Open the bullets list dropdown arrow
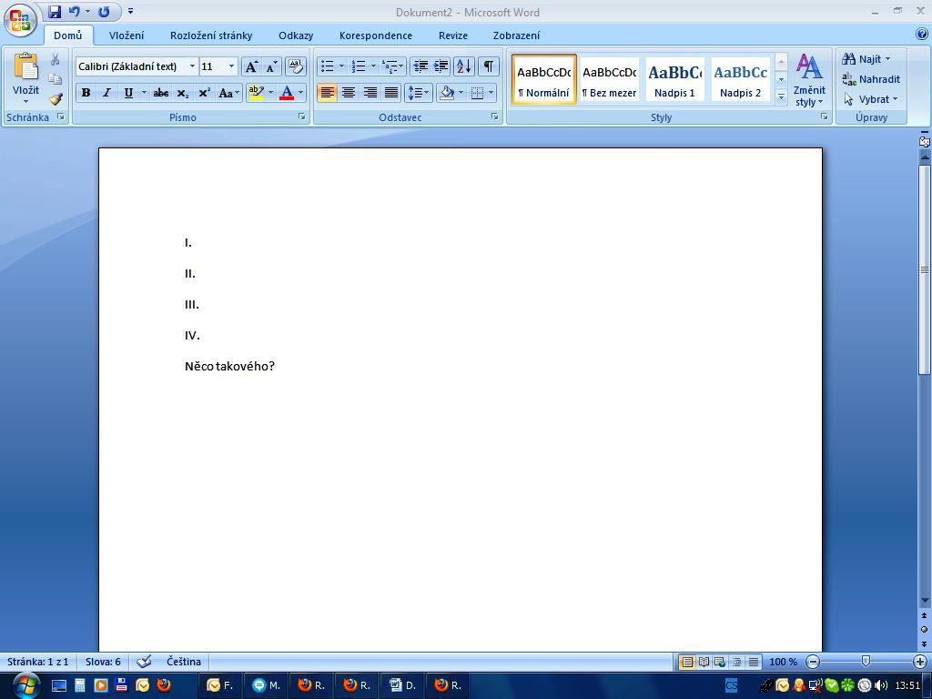Image resolution: width=932 pixels, height=699 pixels. [342, 66]
